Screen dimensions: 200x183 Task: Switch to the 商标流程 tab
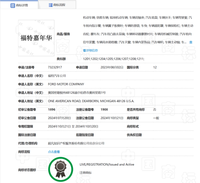click(x=57, y=5)
